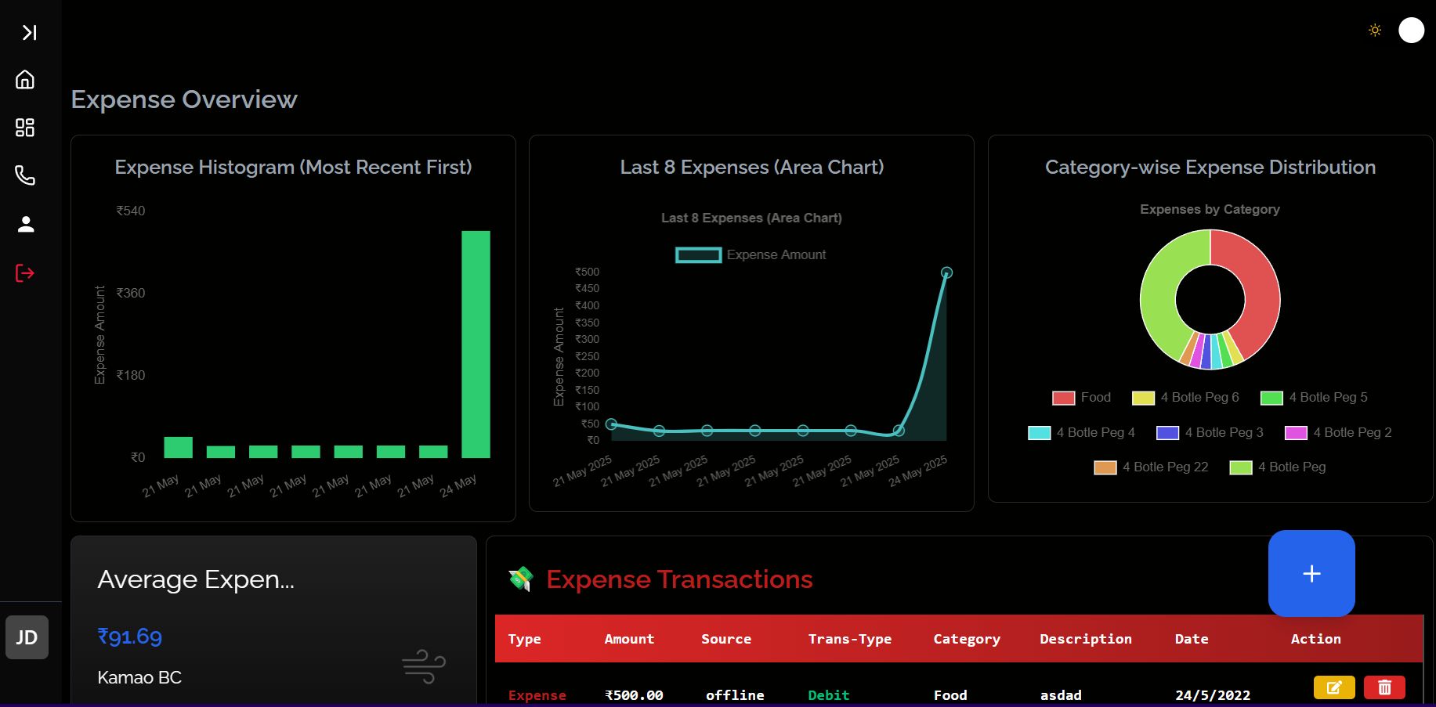1436x707 pixels.
Task: Hide the 4 Botle Peg 4 legend entry
Action: 1081,432
